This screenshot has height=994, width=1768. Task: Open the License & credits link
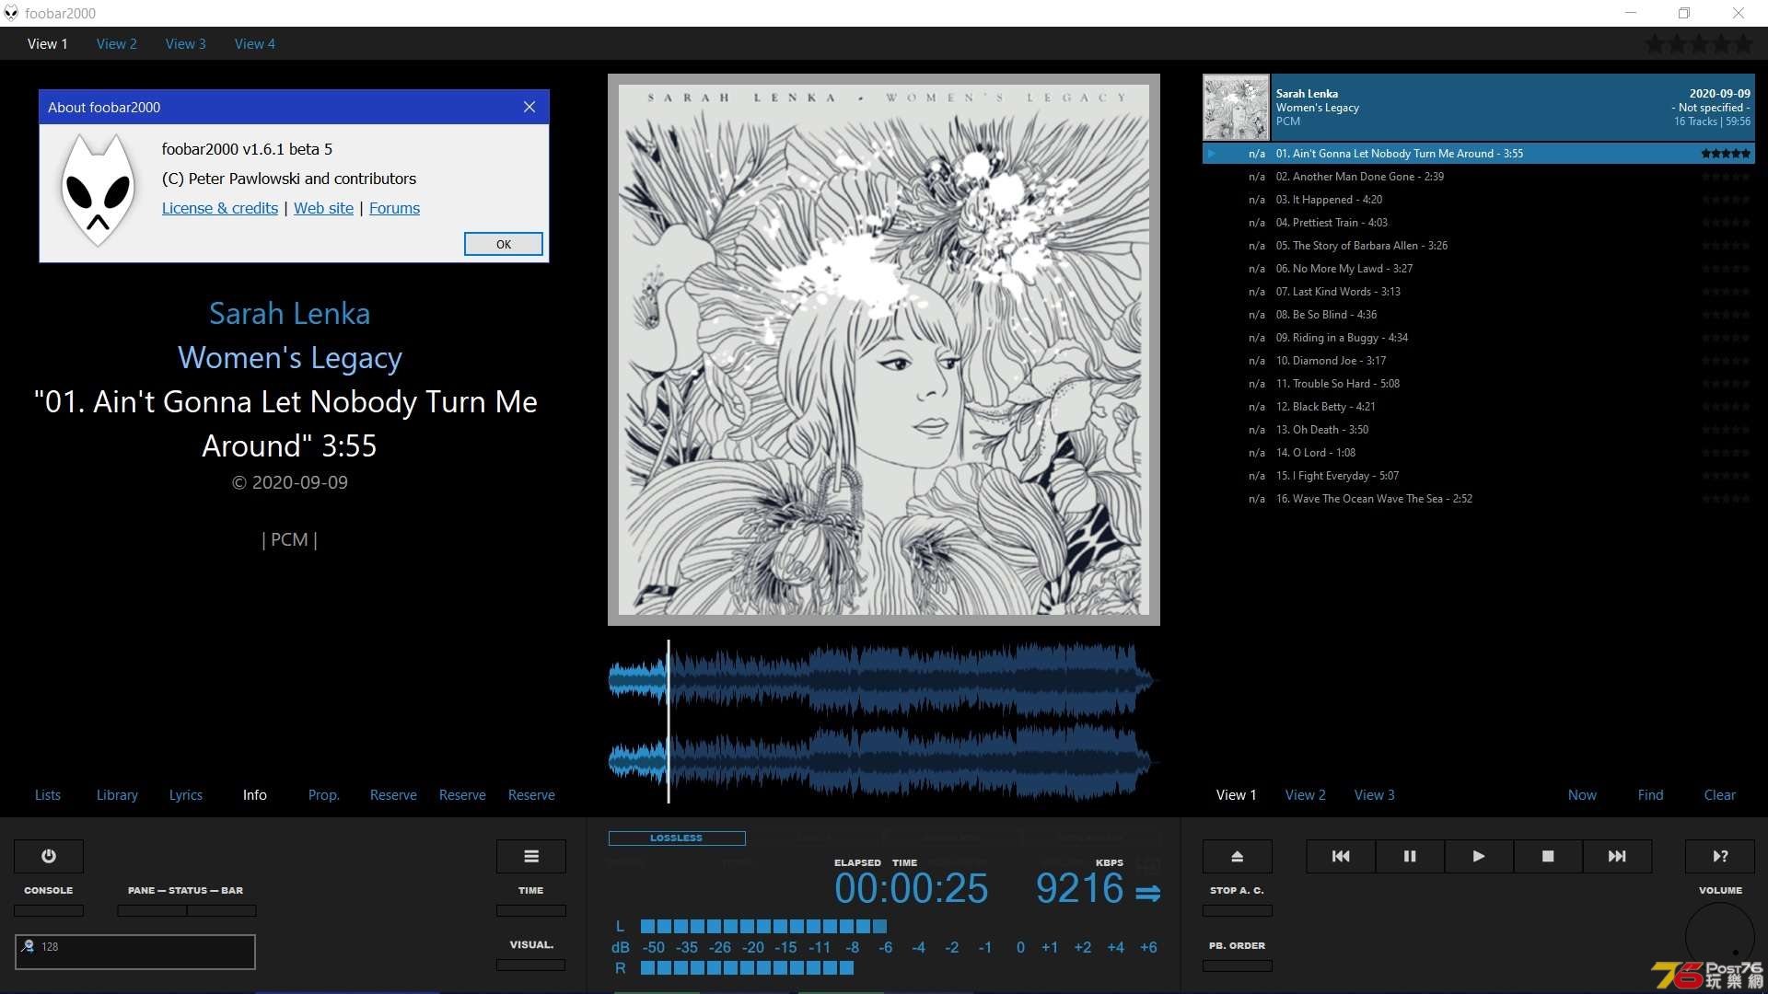coord(220,208)
